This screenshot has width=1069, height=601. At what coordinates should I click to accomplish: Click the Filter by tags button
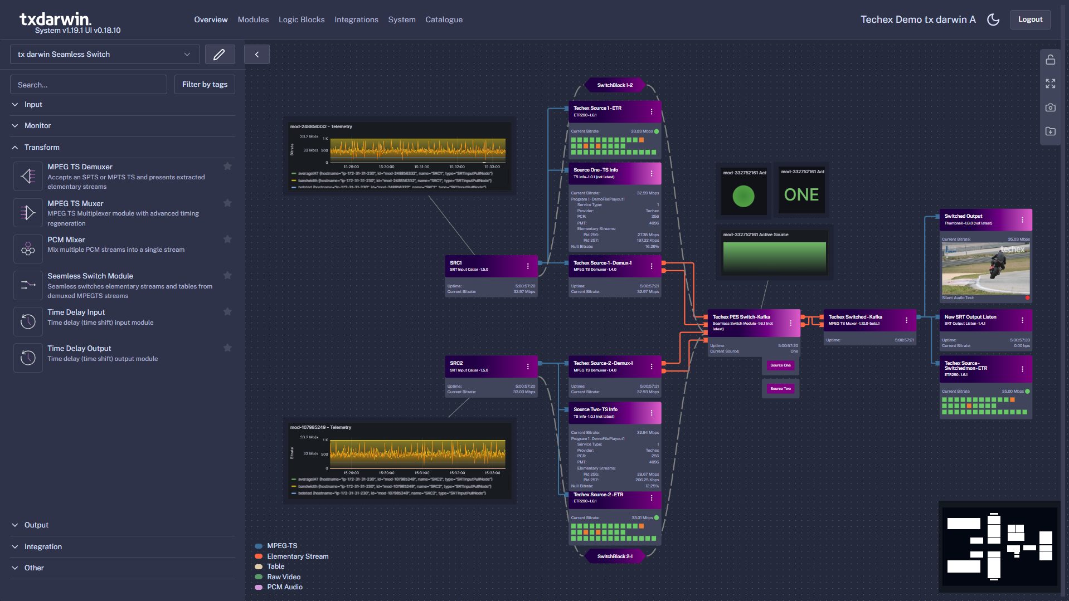tap(205, 85)
